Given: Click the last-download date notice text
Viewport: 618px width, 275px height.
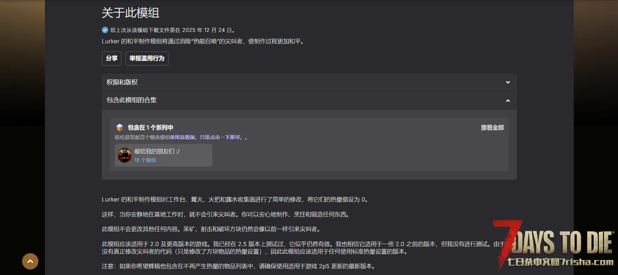Looking at the screenshot, I should [172, 30].
